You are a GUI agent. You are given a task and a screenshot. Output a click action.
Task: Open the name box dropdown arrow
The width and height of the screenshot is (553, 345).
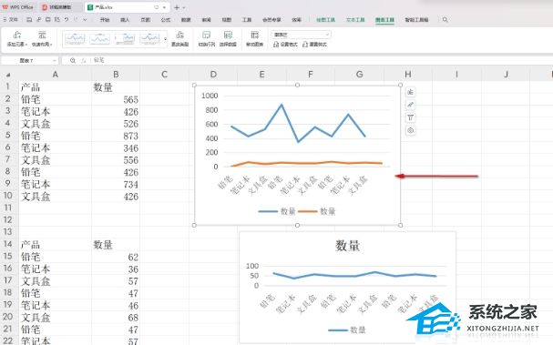[54, 61]
